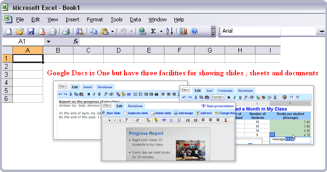The image size is (327, 172).
Task: Switch to Insert tab in document window
Action: pyautogui.click(x=88, y=87)
